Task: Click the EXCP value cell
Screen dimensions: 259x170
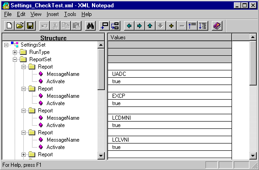Action: coord(170,96)
